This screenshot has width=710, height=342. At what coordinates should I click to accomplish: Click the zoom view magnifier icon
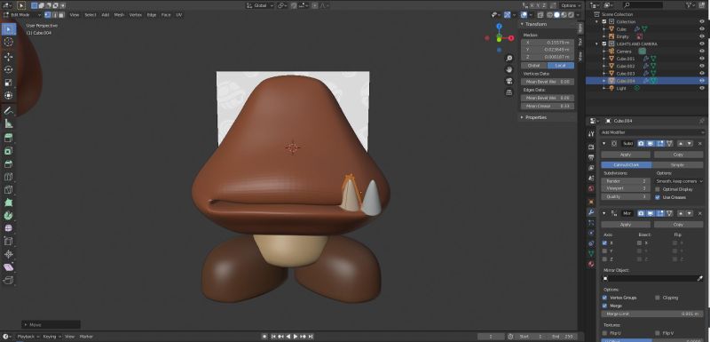click(x=509, y=58)
